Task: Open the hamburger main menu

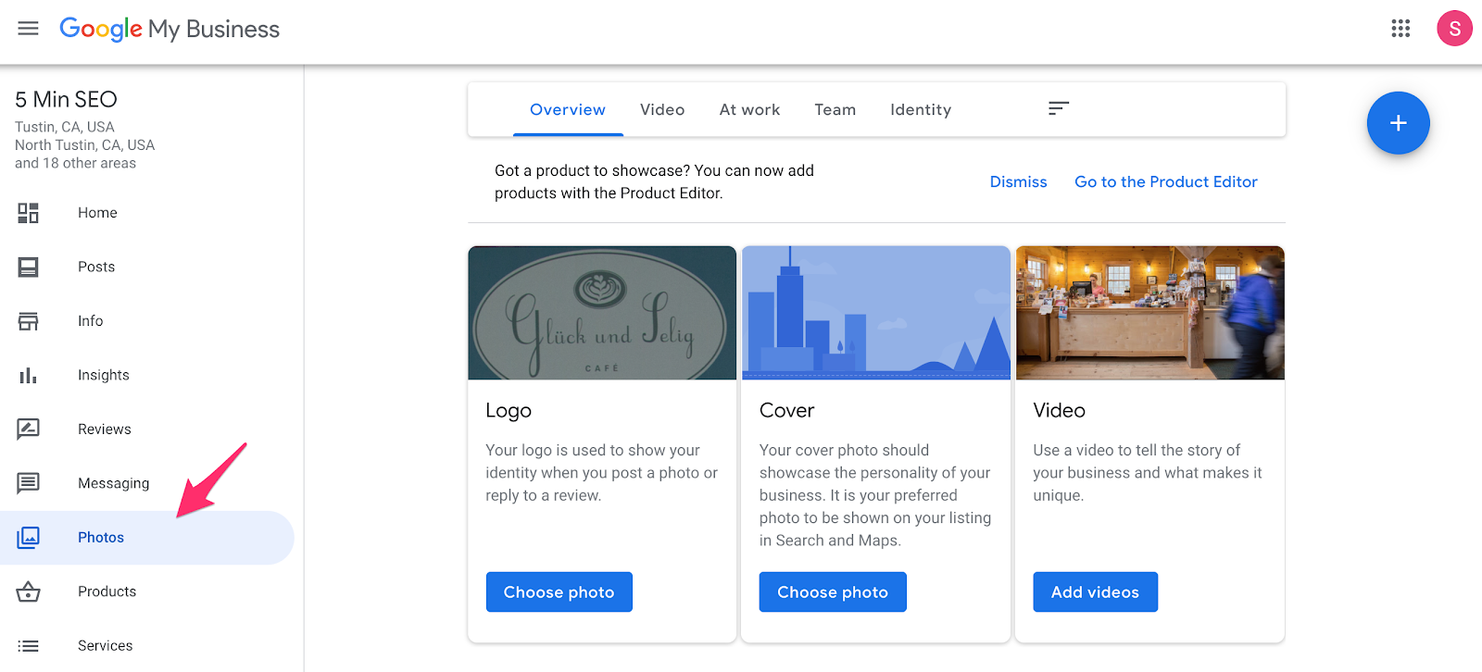Action: [29, 29]
